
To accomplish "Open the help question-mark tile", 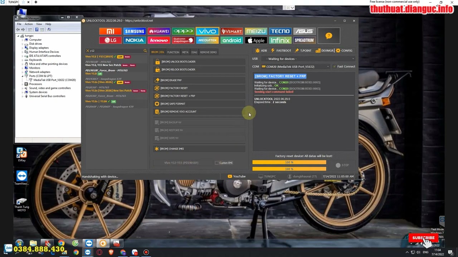I will point(329,36).
